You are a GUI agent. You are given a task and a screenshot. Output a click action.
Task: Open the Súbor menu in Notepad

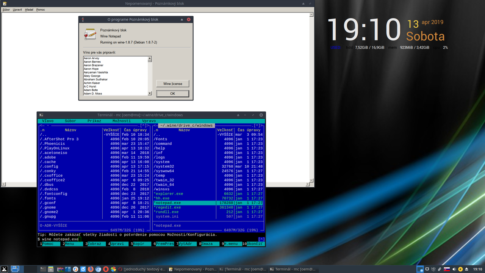coord(6,9)
